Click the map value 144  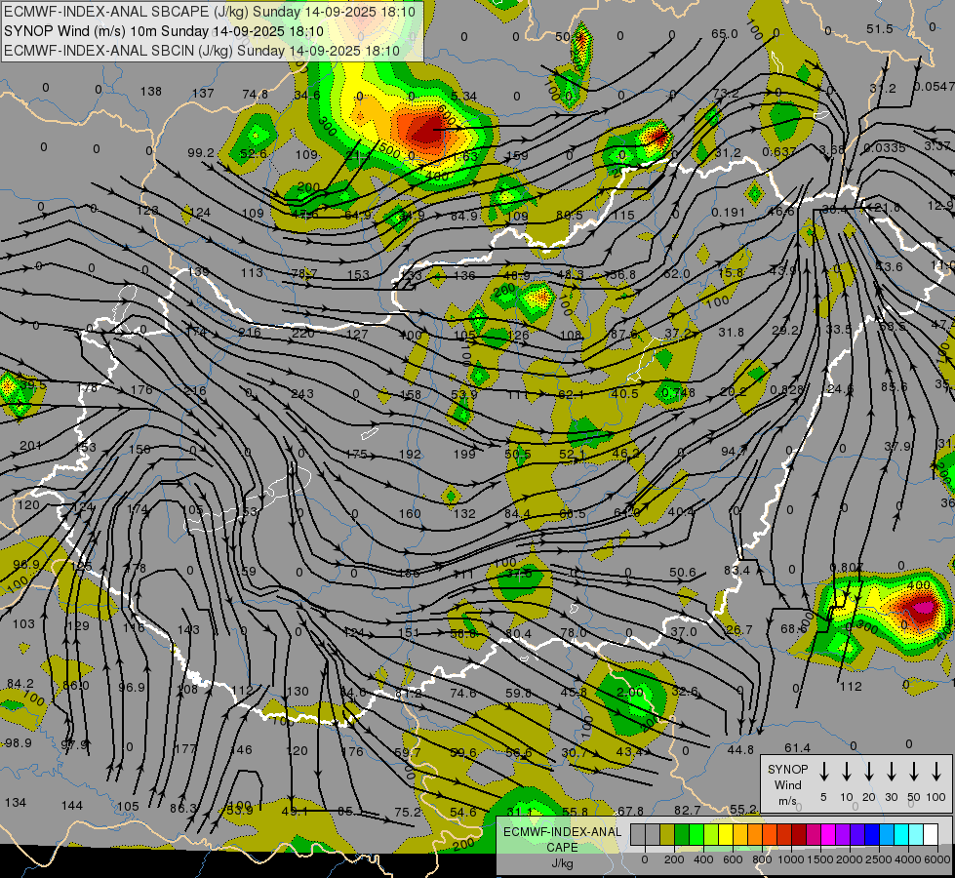point(72,806)
